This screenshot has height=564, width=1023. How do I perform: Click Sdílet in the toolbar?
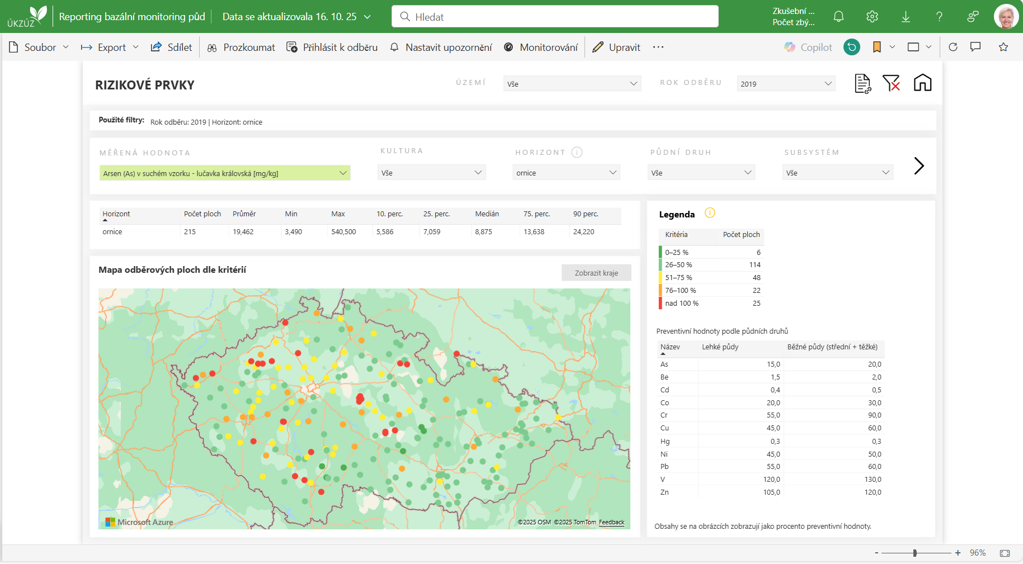[x=171, y=47]
